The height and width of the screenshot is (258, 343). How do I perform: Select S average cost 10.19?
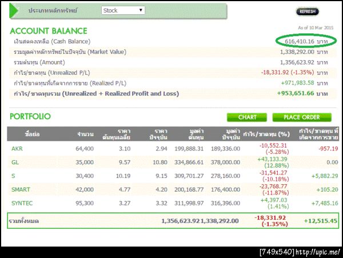click(x=123, y=176)
